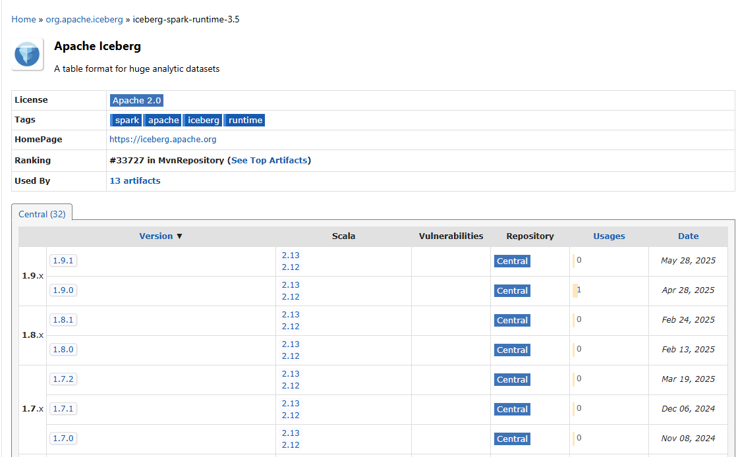Image resolution: width=738 pixels, height=457 pixels.
Task: Switch to the Central (32) tab
Action: 42,214
